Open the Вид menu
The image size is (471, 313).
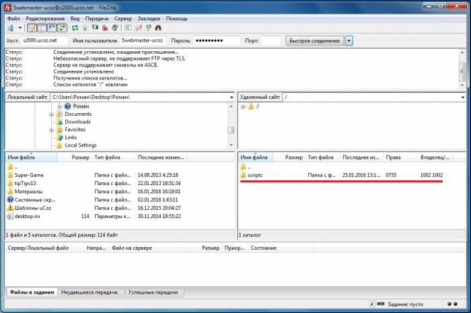[x=75, y=19]
